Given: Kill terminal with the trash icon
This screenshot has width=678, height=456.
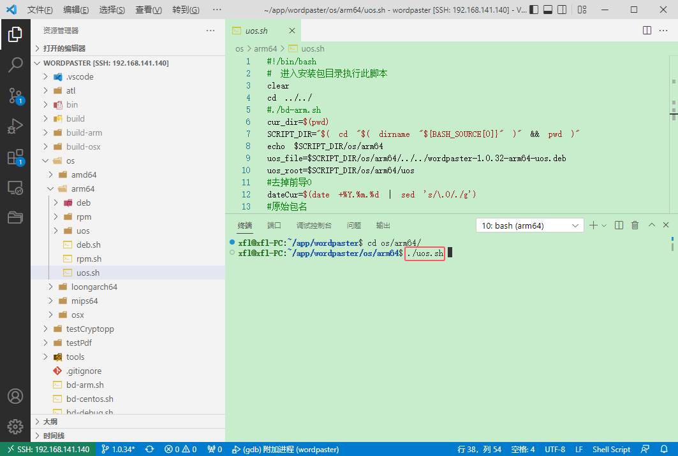Looking at the screenshot, I should tap(635, 225).
